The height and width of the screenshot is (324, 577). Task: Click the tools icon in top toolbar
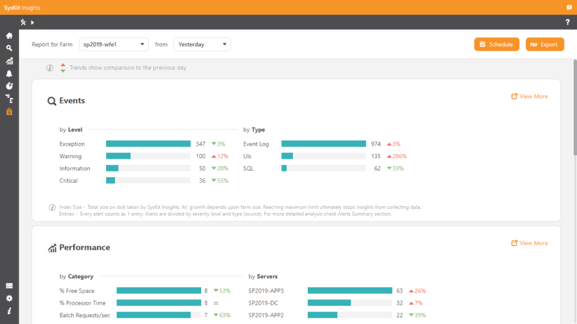23,22
